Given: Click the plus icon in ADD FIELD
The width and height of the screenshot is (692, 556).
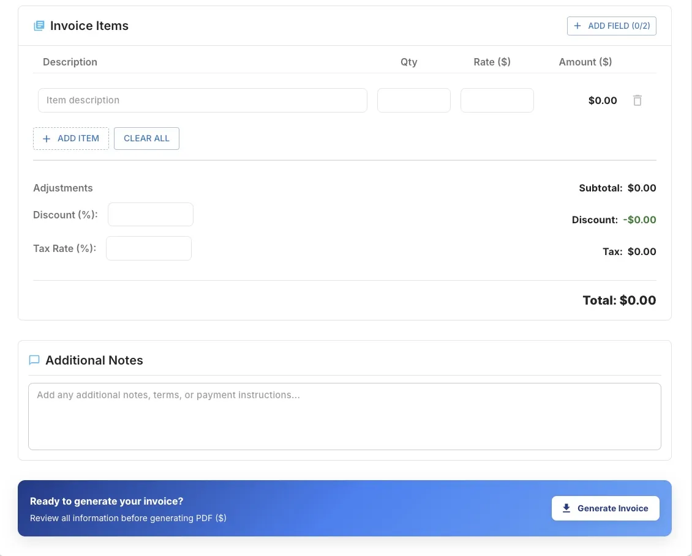Looking at the screenshot, I should click(x=577, y=26).
